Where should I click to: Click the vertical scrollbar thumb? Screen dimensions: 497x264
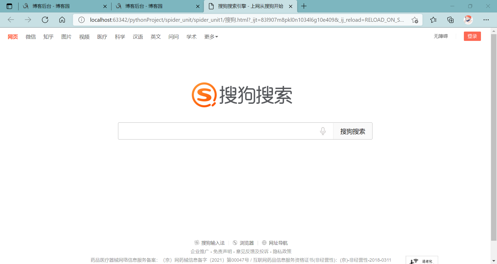pos(494,137)
